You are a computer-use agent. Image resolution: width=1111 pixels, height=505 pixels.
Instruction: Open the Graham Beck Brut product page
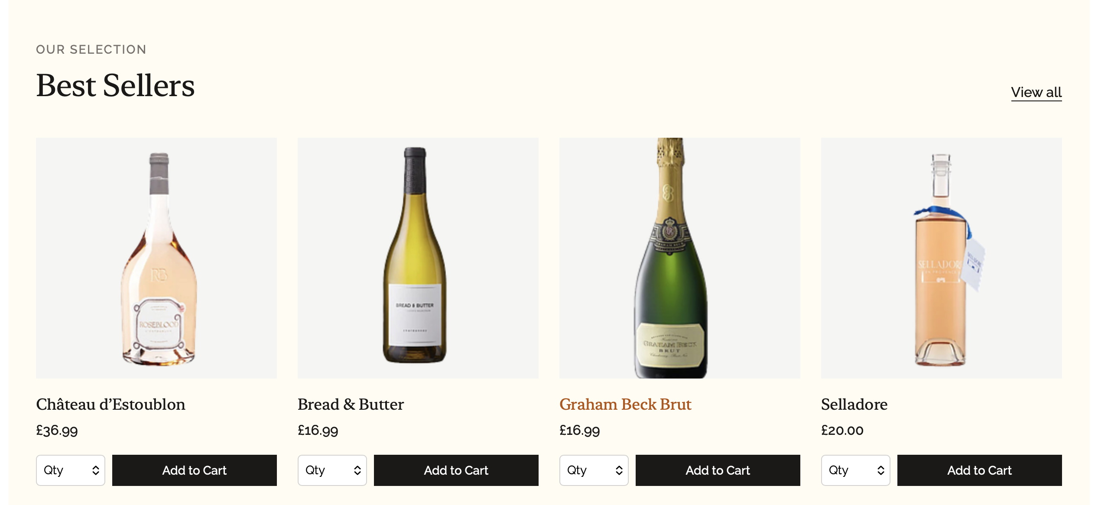tap(626, 404)
